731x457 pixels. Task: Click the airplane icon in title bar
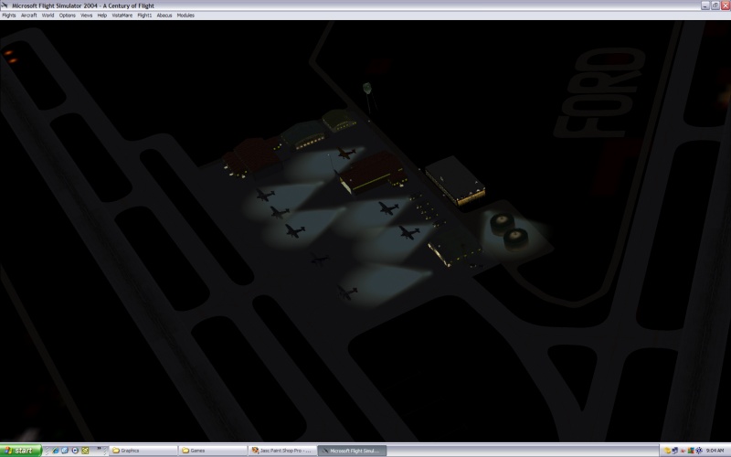(5, 5)
